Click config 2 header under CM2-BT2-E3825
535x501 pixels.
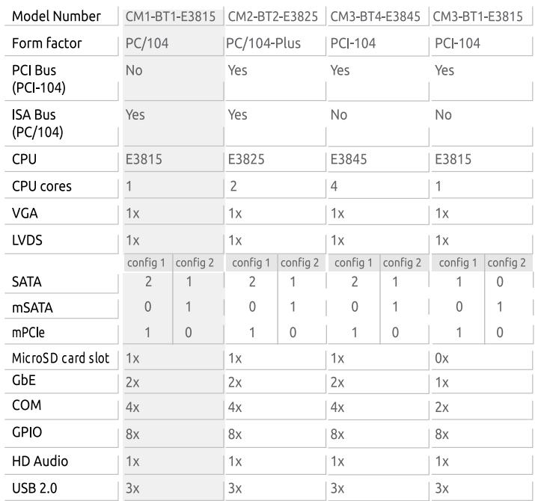[x=299, y=262]
